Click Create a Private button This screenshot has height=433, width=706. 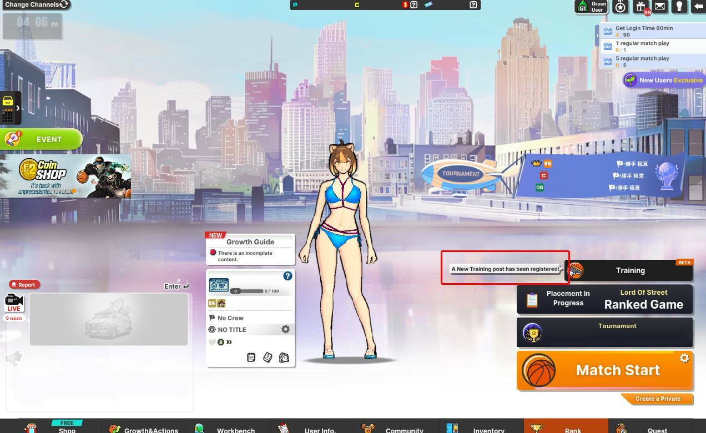click(657, 399)
